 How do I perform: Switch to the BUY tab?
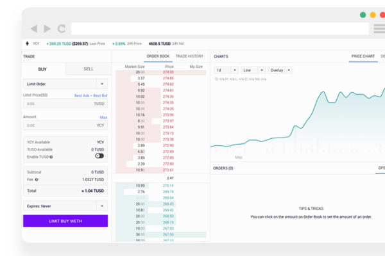coord(42,69)
